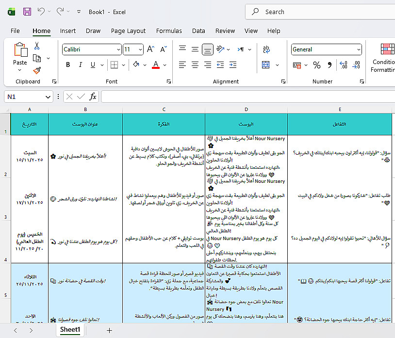Save the workbook with the Save icon
Image resolution: width=395 pixels, height=338 pixels.
point(27,12)
